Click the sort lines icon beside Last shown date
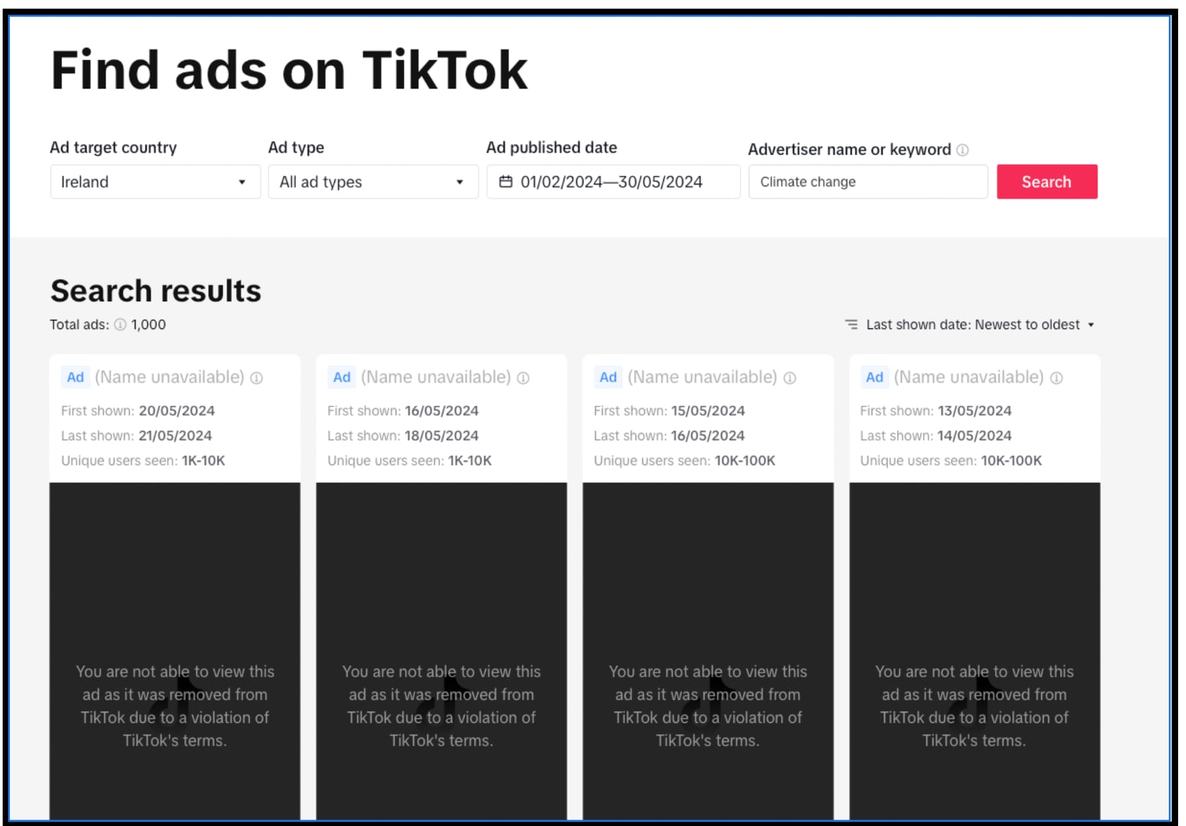Screen dimensions: 1186x826 point(851,324)
